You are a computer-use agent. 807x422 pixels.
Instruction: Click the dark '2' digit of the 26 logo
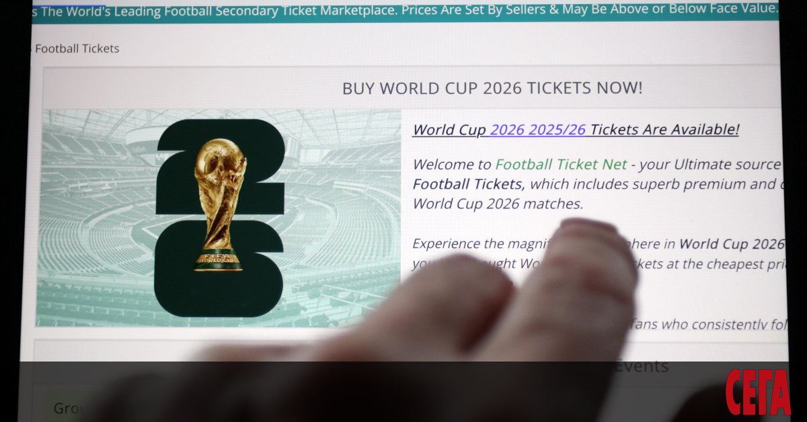221,166
